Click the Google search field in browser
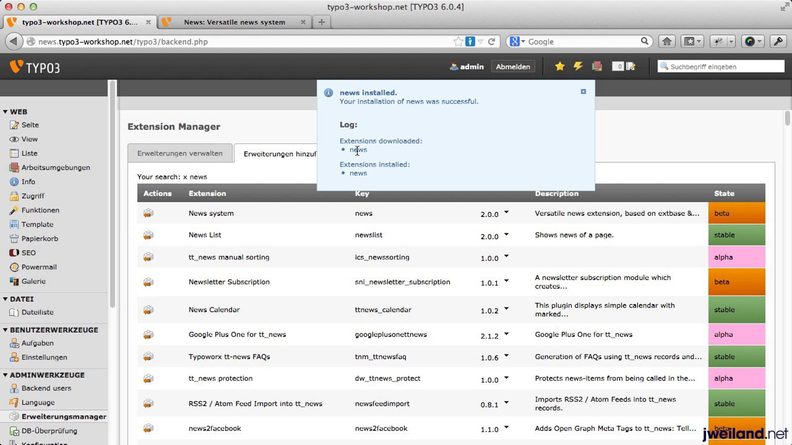 pos(579,42)
